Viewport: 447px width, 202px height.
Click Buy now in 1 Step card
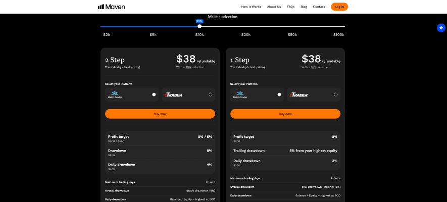[285, 114]
